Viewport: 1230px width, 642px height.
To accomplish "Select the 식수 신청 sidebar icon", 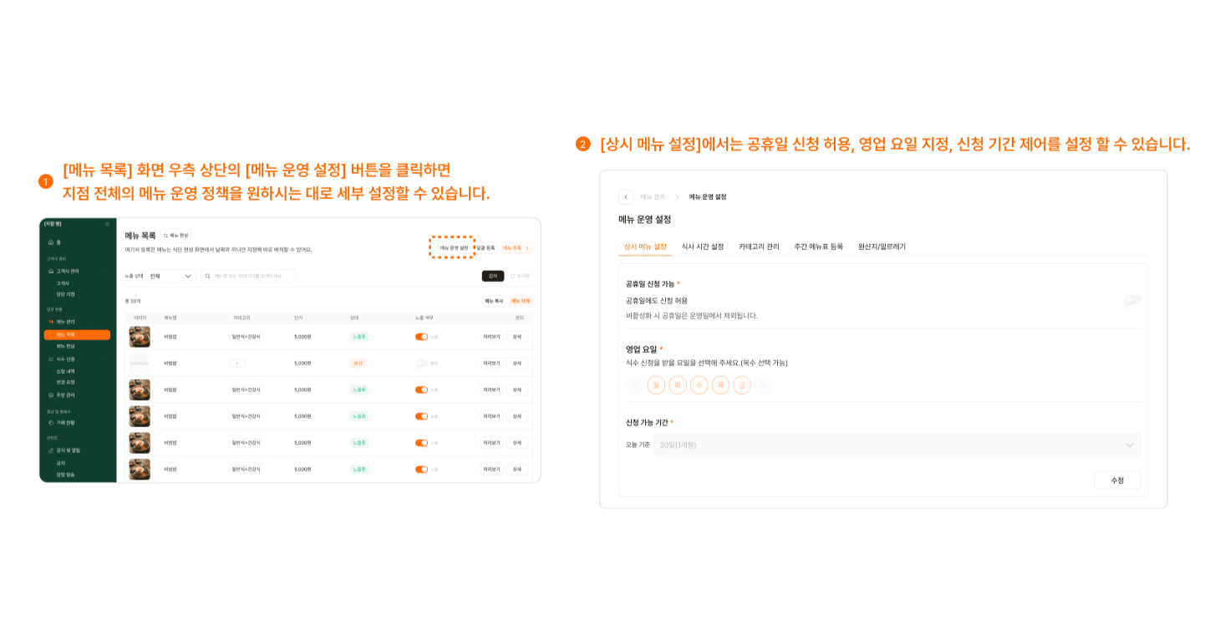I will pyautogui.click(x=51, y=359).
